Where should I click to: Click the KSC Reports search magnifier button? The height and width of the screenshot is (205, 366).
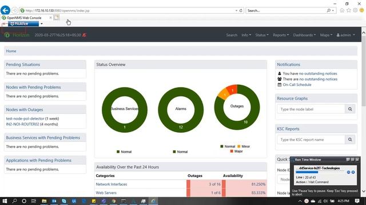point(350,140)
